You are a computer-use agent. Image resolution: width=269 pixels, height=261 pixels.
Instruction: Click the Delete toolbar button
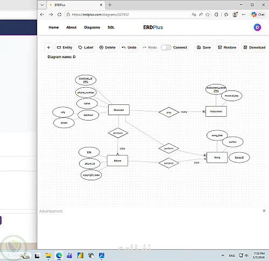point(108,47)
